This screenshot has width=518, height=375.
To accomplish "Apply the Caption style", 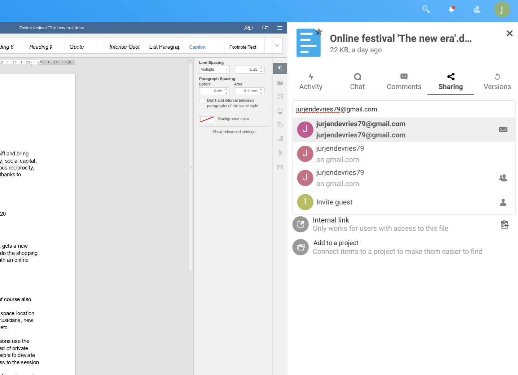I will [x=204, y=46].
